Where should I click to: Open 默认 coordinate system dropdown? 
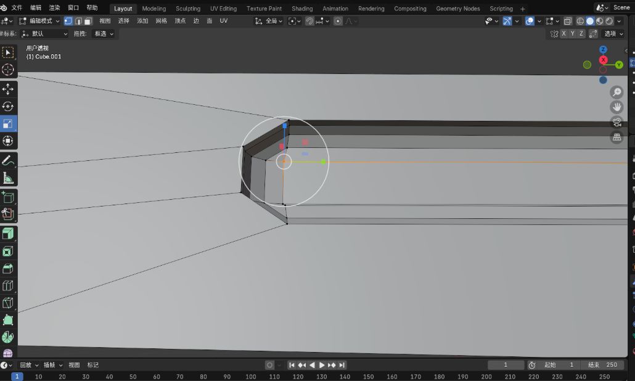point(44,34)
